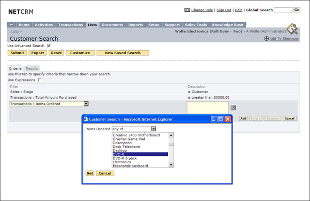The width and height of the screenshot is (310, 201).
Task: Click the Change Role link
Action: (x=202, y=10)
